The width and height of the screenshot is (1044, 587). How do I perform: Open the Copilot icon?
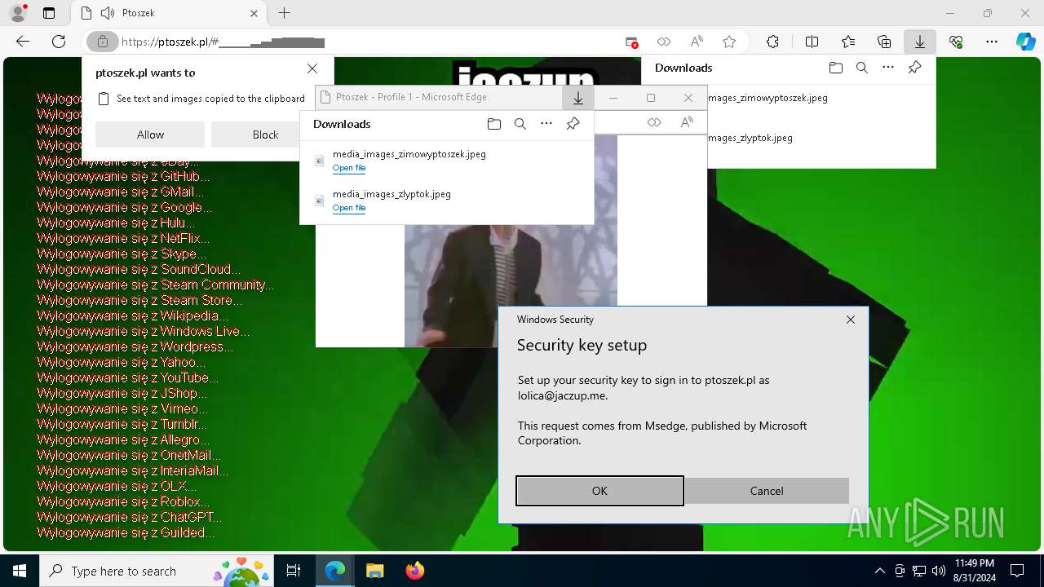pyautogui.click(x=1025, y=42)
